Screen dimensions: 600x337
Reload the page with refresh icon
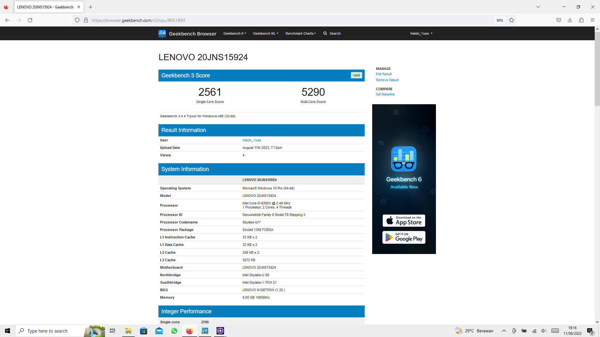pyautogui.click(x=30, y=20)
